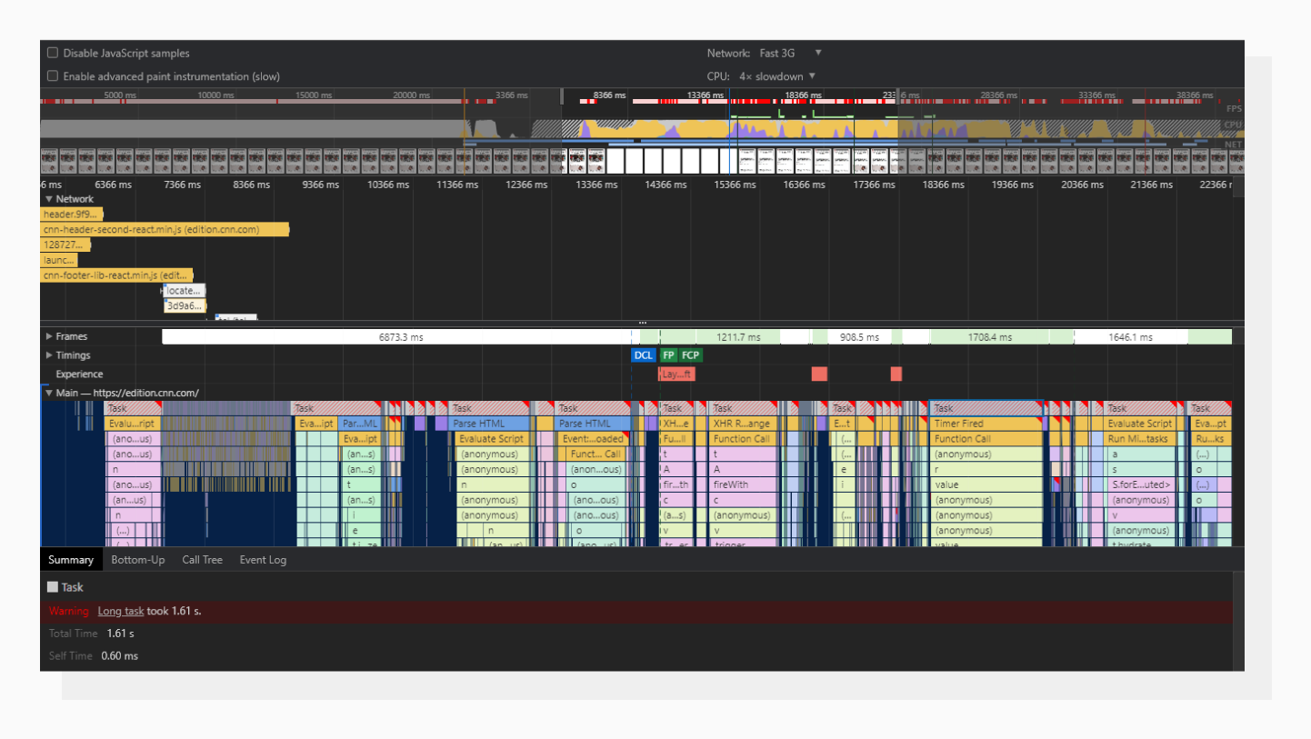Image resolution: width=1311 pixels, height=739 pixels.
Task: Collapse the Main edition.cnn.com track
Action: point(49,393)
